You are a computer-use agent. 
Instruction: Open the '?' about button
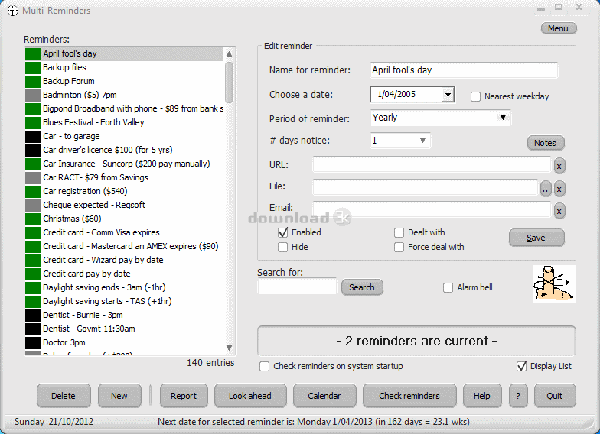coord(518,396)
